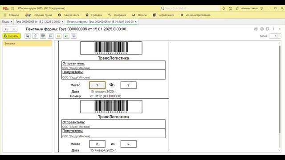The height and width of the screenshot is (160, 285).
Task: Click the document export icon in form header
Action: pos(268,29)
